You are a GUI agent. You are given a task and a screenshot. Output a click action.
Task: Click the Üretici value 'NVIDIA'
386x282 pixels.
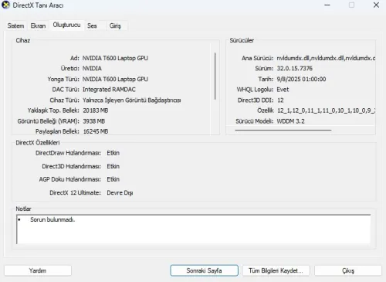coord(92,69)
